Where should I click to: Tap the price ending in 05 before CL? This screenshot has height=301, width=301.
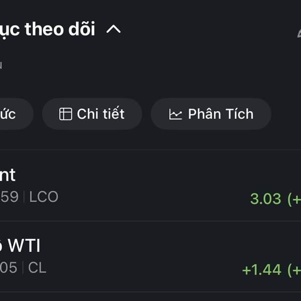pos(8,268)
